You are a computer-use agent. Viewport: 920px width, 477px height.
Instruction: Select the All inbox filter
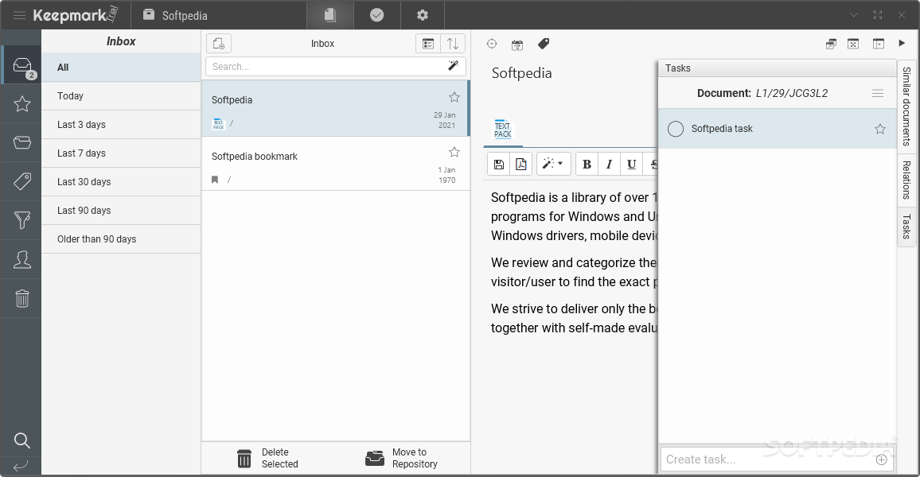click(x=121, y=68)
